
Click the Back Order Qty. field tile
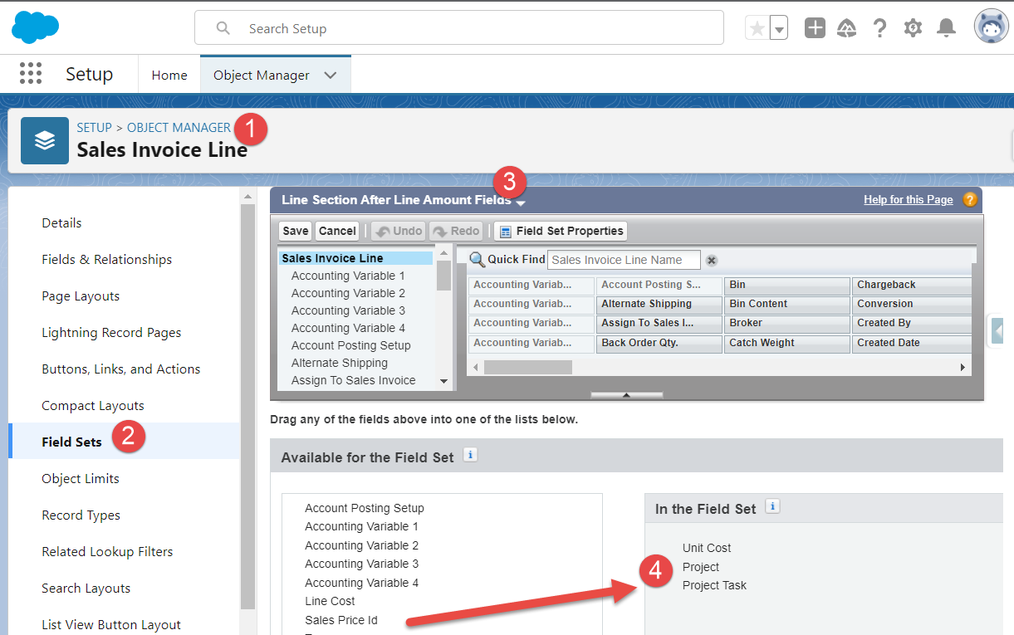pos(659,343)
